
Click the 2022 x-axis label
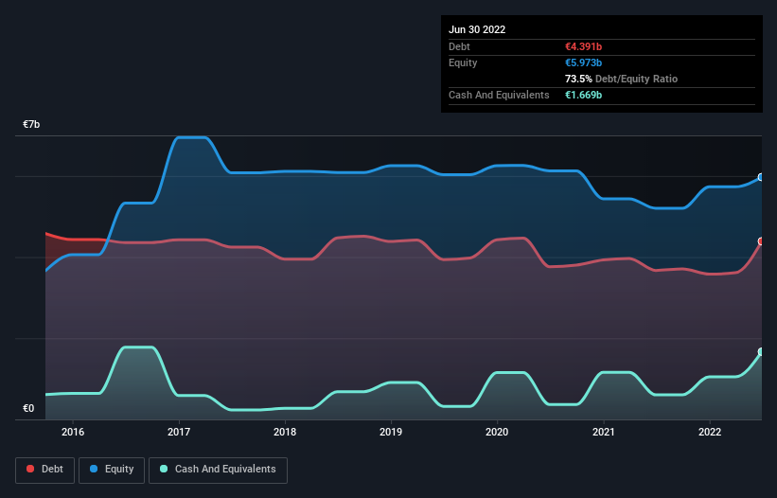pyautogui.click(x=710, y=432)
